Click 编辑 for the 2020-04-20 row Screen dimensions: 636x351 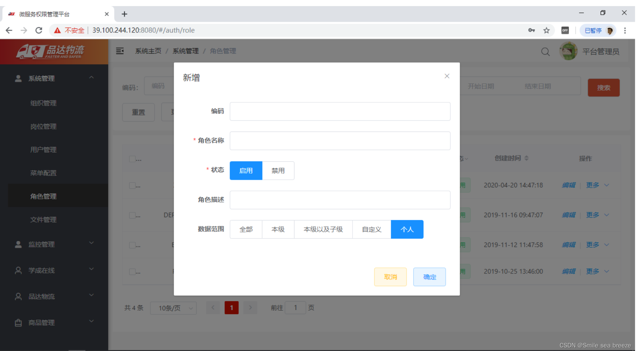569,185
